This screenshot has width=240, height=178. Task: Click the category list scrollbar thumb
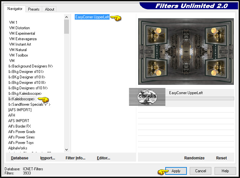click(x=66, y=27)
